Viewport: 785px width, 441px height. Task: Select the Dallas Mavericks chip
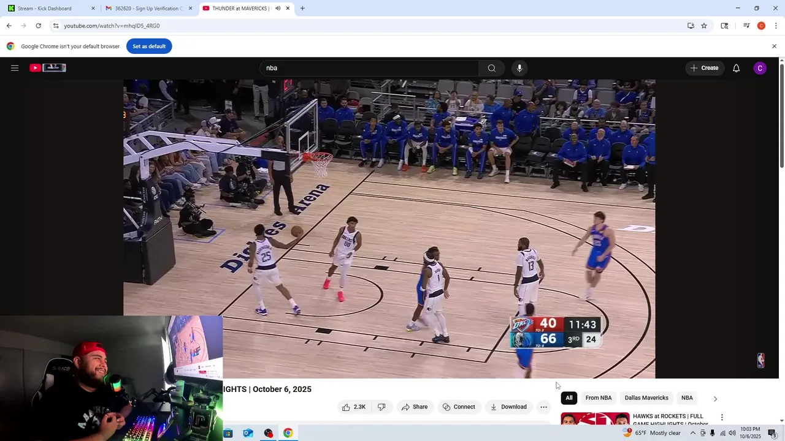(x=646, y=398)
